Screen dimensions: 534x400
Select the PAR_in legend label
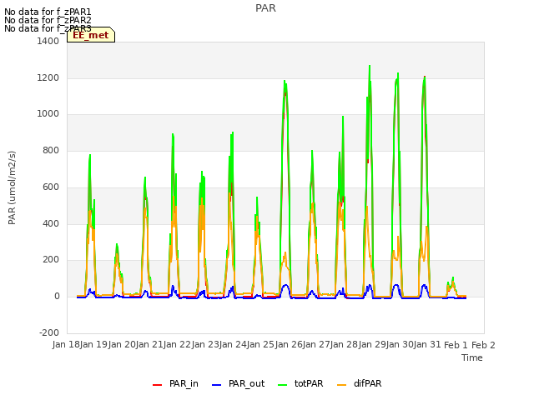(x=184, y=383)
